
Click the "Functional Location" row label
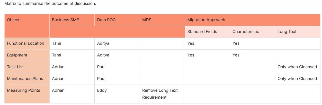pyautogui.click(x=25, y=43)
